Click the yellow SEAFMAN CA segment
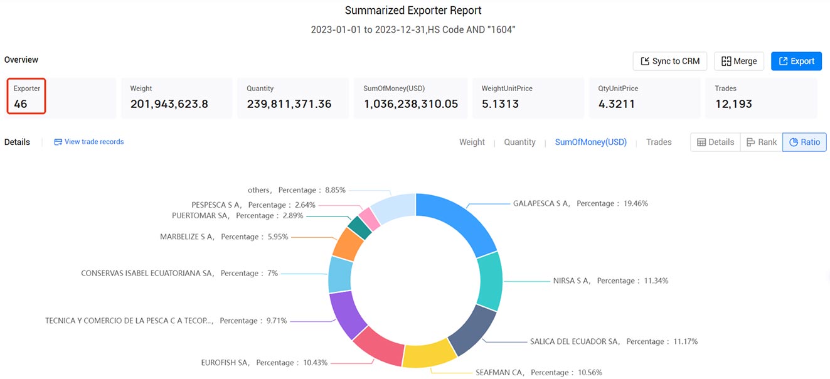 (429, 355)
